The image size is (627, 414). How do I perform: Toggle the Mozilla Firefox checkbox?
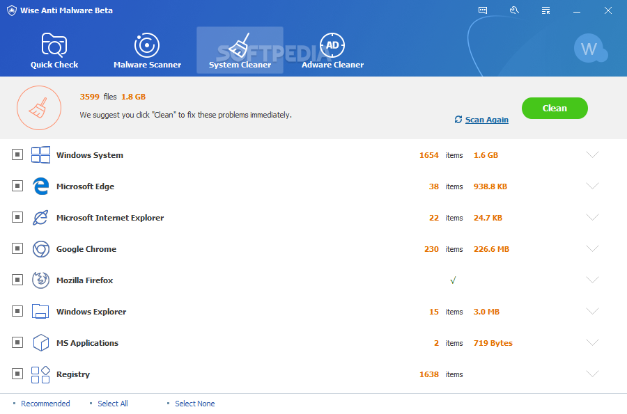pos(17,280)
